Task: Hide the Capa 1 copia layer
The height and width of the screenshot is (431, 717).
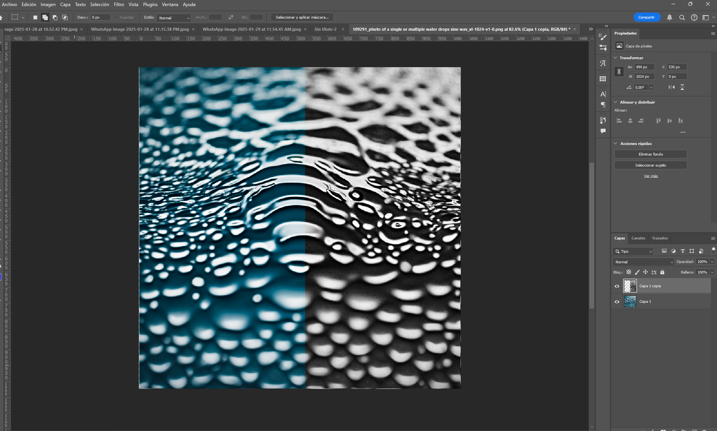Action: tap(617, 286)
